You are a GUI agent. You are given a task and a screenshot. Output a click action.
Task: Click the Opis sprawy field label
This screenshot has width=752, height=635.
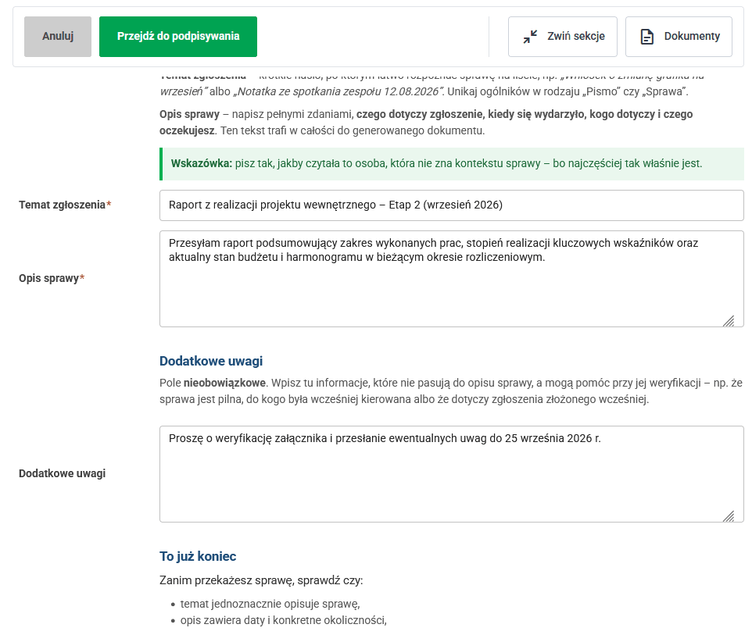tap(52, 278)
